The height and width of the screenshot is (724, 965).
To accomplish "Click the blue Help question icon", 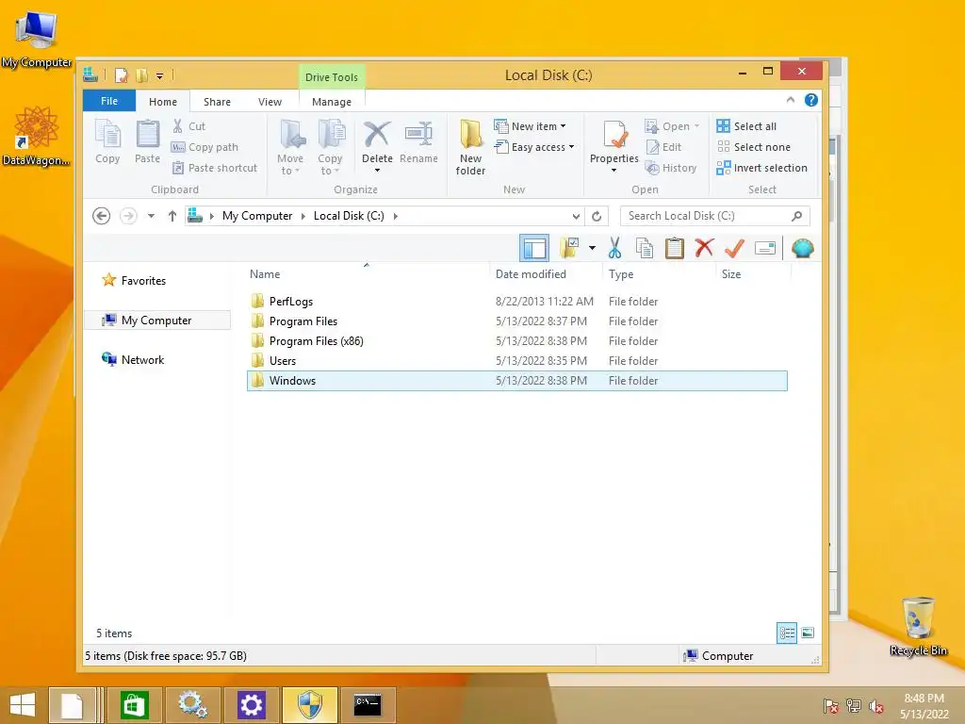I will (811, 100).
